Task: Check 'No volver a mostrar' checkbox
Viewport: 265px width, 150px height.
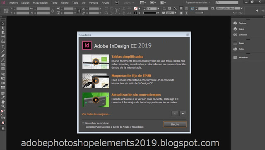Action: pos(83,123)
